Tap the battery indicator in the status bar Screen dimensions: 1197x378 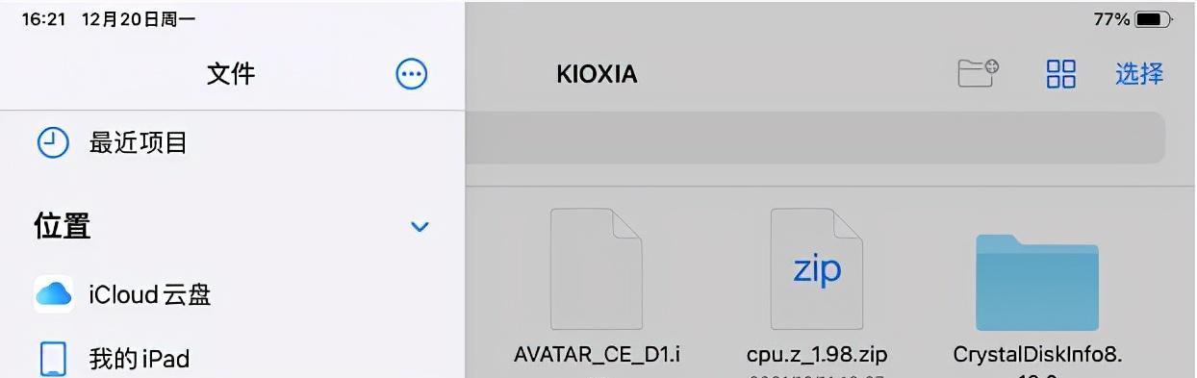[1153, 19]
